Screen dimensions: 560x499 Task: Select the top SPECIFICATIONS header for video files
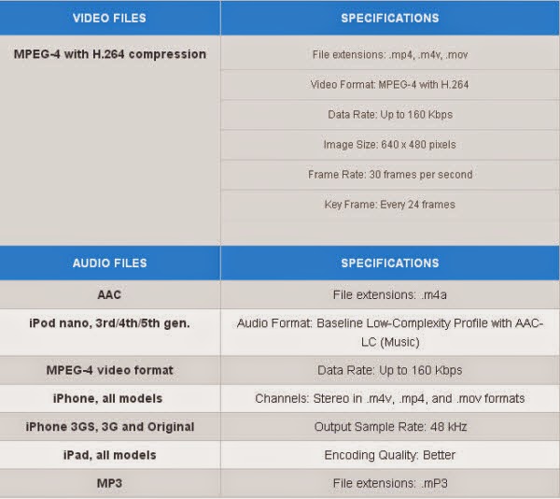point(390,18)
